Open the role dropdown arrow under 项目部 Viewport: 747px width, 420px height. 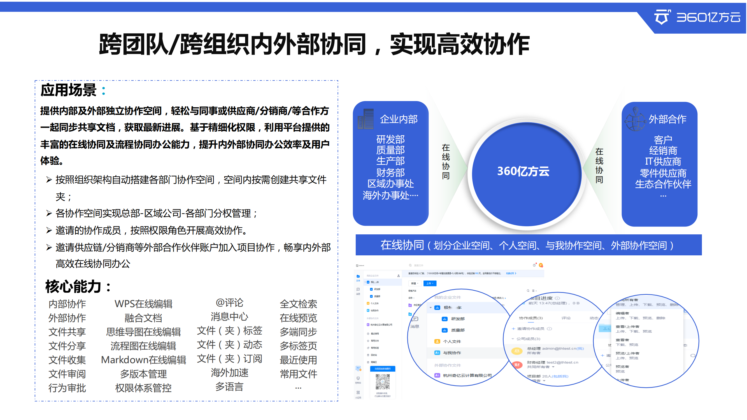pyautogui.click(x=544, y=381)
